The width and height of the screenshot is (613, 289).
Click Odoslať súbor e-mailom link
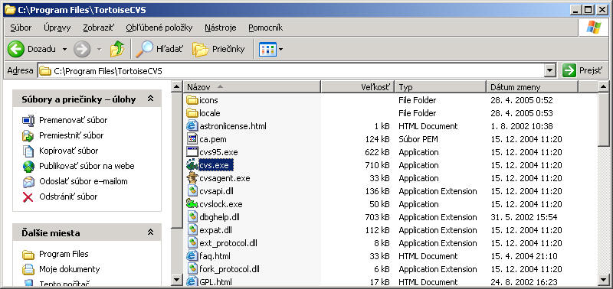(84, 181)
